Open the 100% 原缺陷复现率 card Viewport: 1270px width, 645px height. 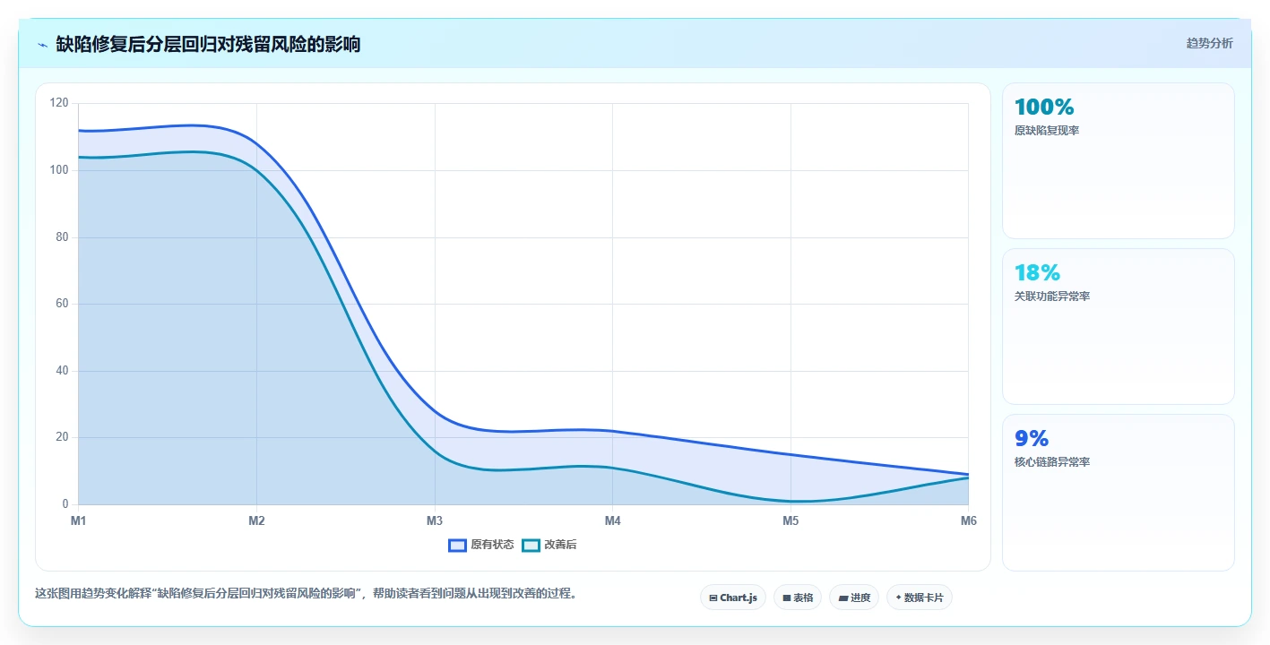[x=1118, y=160]
